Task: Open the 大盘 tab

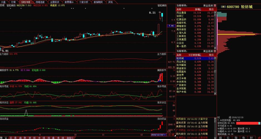Action: point(3,2)
